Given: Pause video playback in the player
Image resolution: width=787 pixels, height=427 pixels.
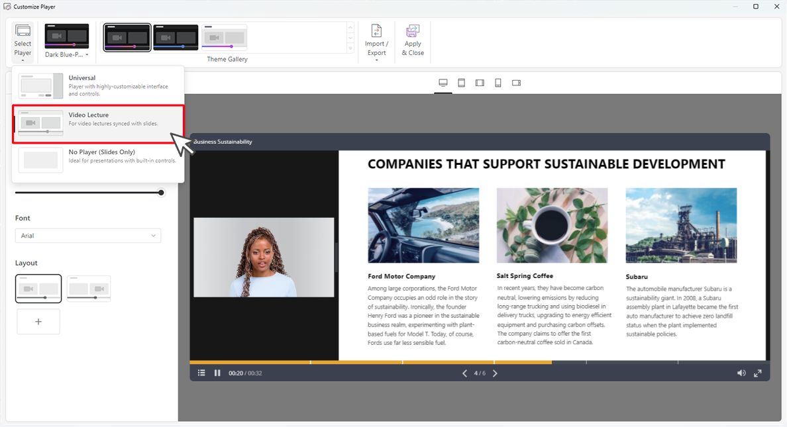Looking at the screenshot, I should point(217,373).
